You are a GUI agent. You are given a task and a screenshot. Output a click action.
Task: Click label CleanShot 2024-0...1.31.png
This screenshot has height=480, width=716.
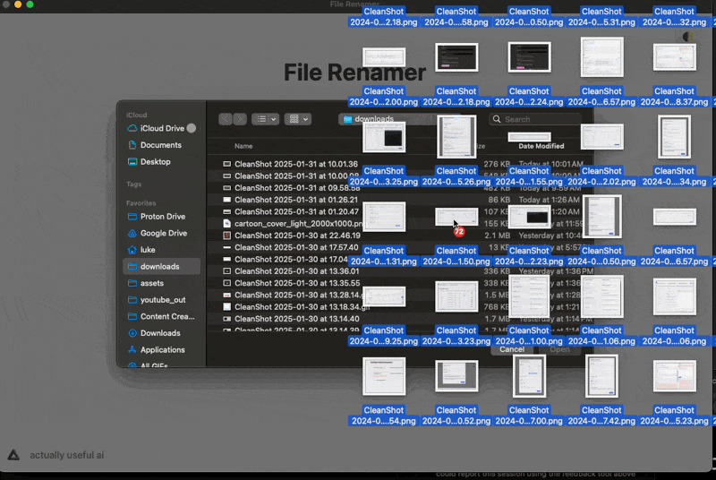pyautogui.click(x=384, y=256)
